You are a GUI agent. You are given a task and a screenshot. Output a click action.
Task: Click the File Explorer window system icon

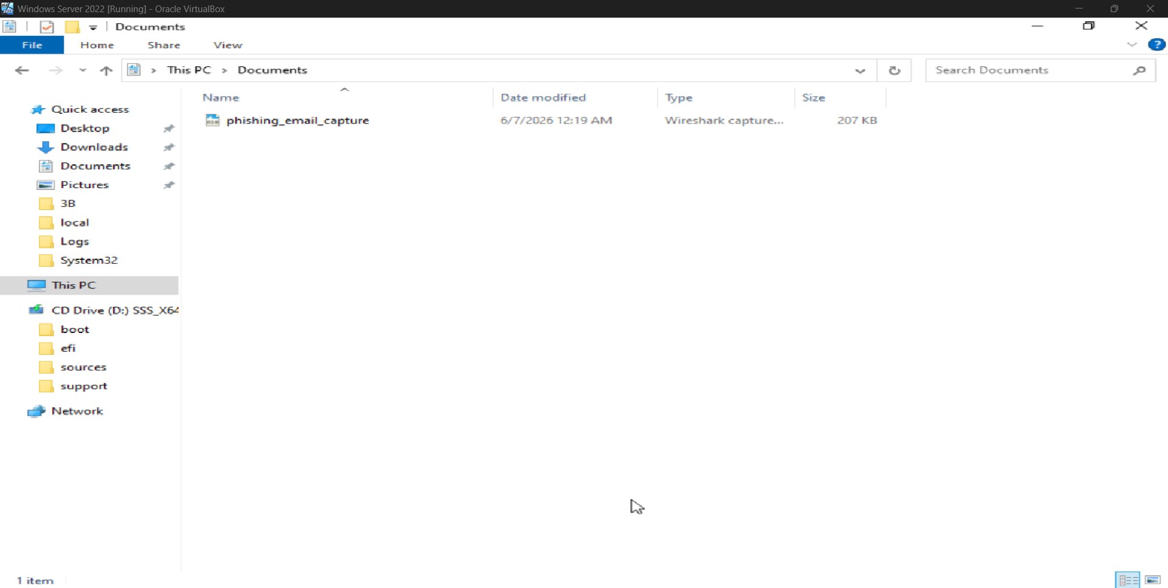10,27
